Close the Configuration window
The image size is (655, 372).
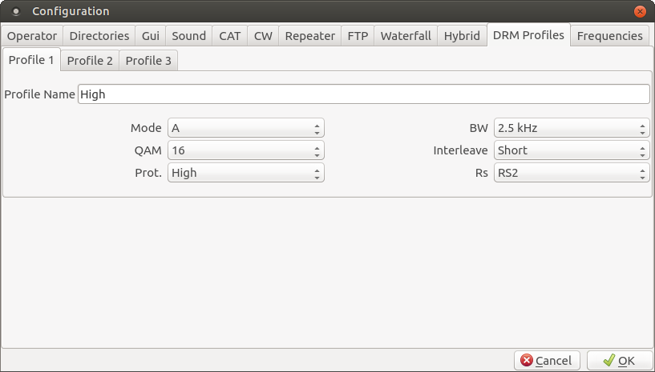point(640,11)
